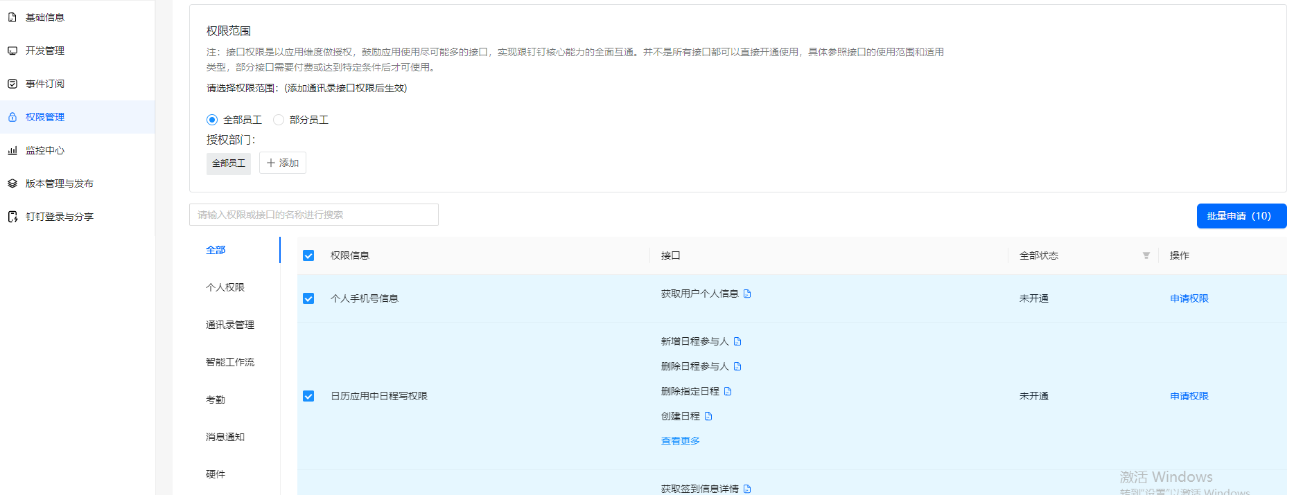Select the 硬件 category tab
The width and height of the screenshot is (1294, 495).
point(216,474)
